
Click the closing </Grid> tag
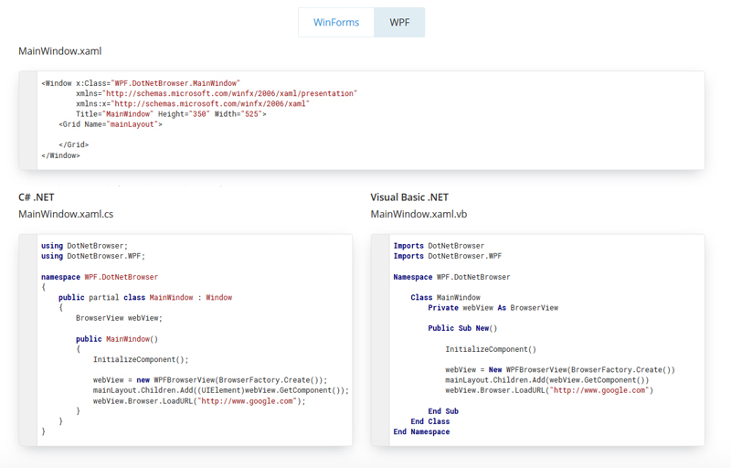click(74, 145)
